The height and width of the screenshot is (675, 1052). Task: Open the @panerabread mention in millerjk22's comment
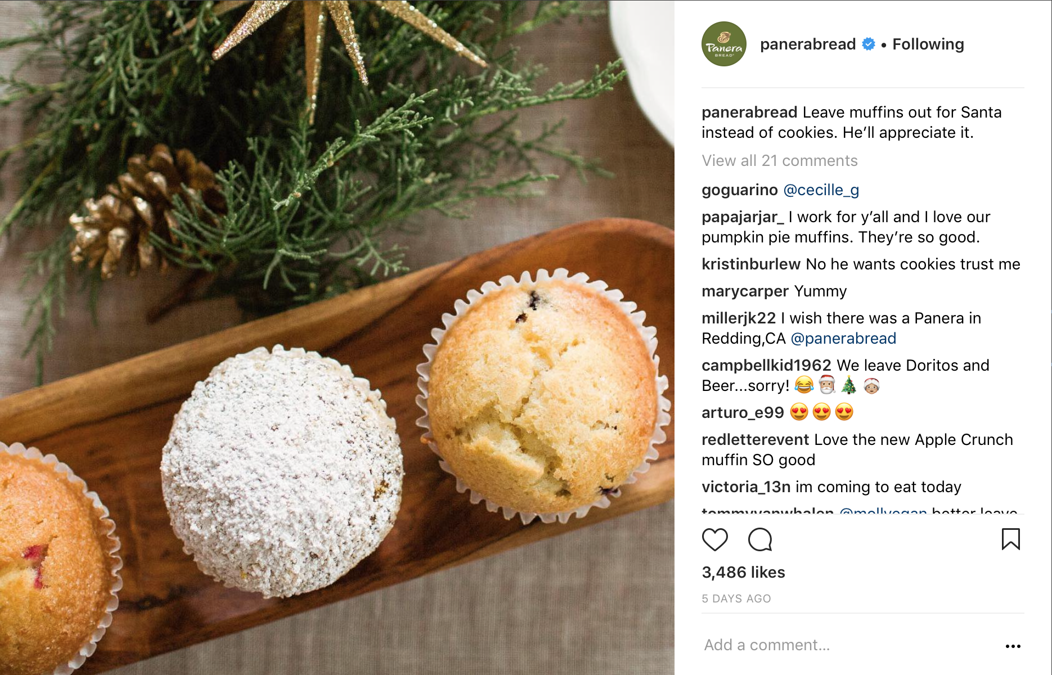tap(843, 339)
